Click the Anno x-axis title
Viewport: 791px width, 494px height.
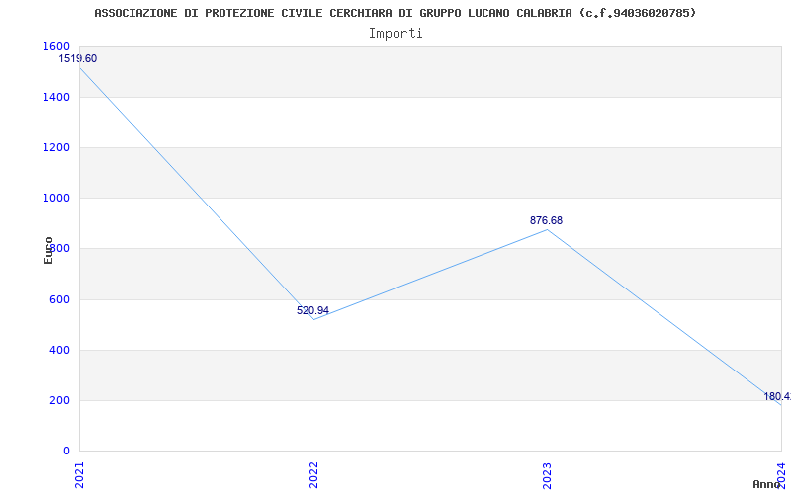point(766,484)
